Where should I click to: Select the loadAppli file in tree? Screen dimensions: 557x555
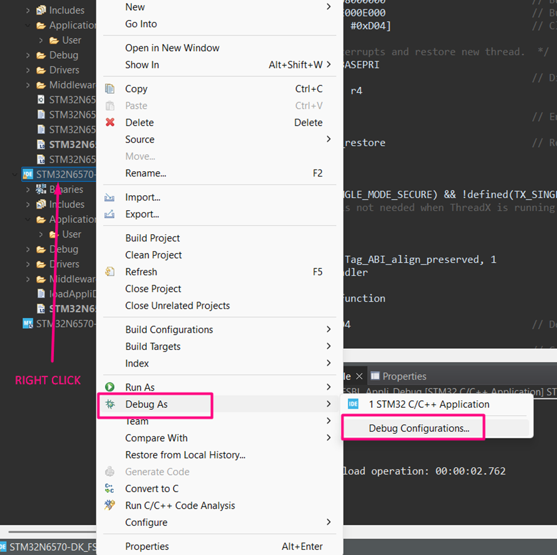click(x=66, y=293)
